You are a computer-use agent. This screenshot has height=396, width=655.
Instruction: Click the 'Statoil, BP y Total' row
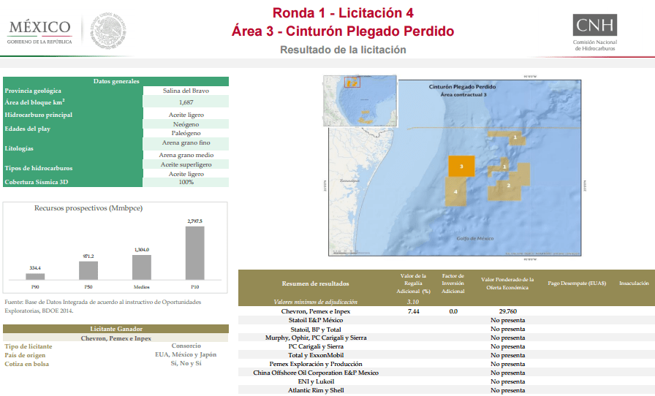pos(446,330)
